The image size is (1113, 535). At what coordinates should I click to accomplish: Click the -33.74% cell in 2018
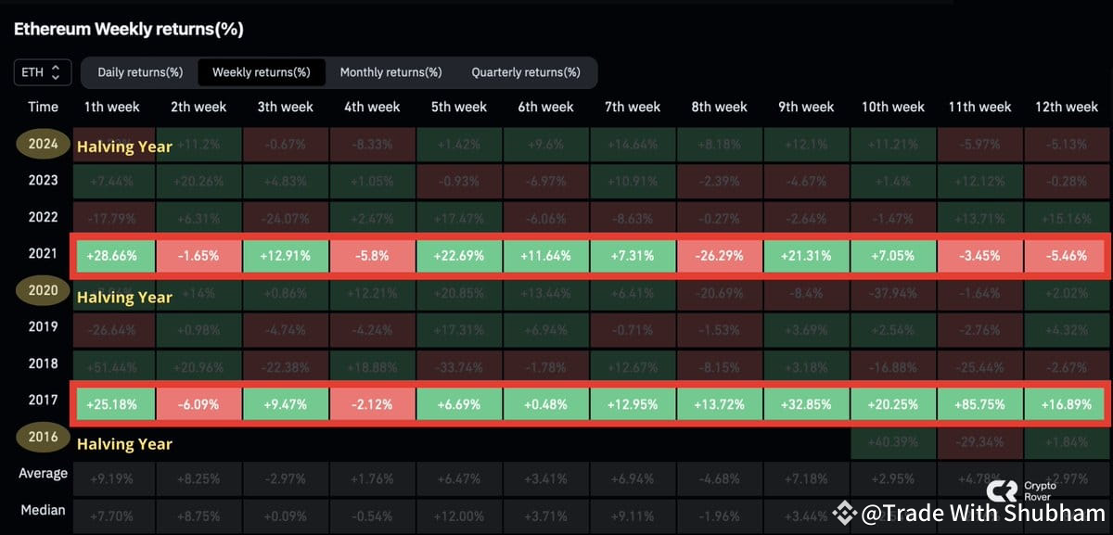[x=459, y=365]
